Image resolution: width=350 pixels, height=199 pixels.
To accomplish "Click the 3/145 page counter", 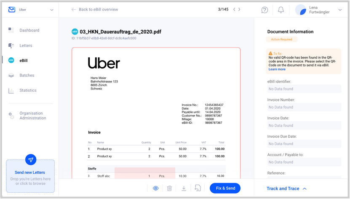I will [223, 9].
